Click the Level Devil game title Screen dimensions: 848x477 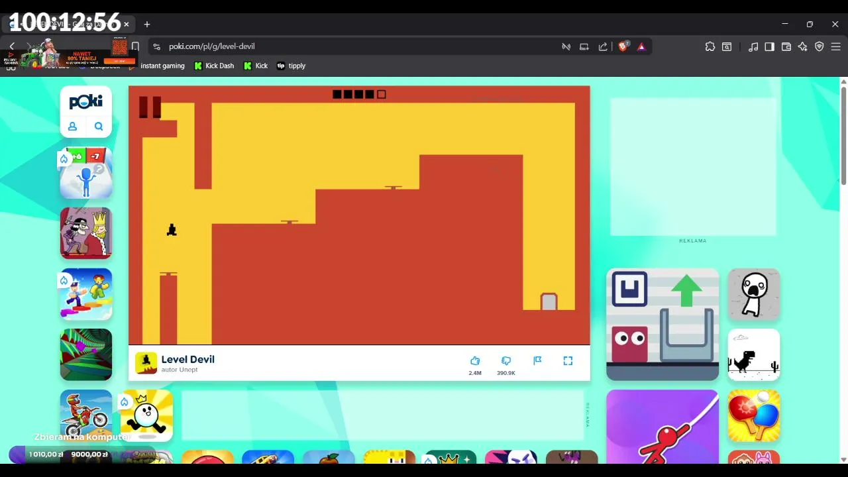188,359
